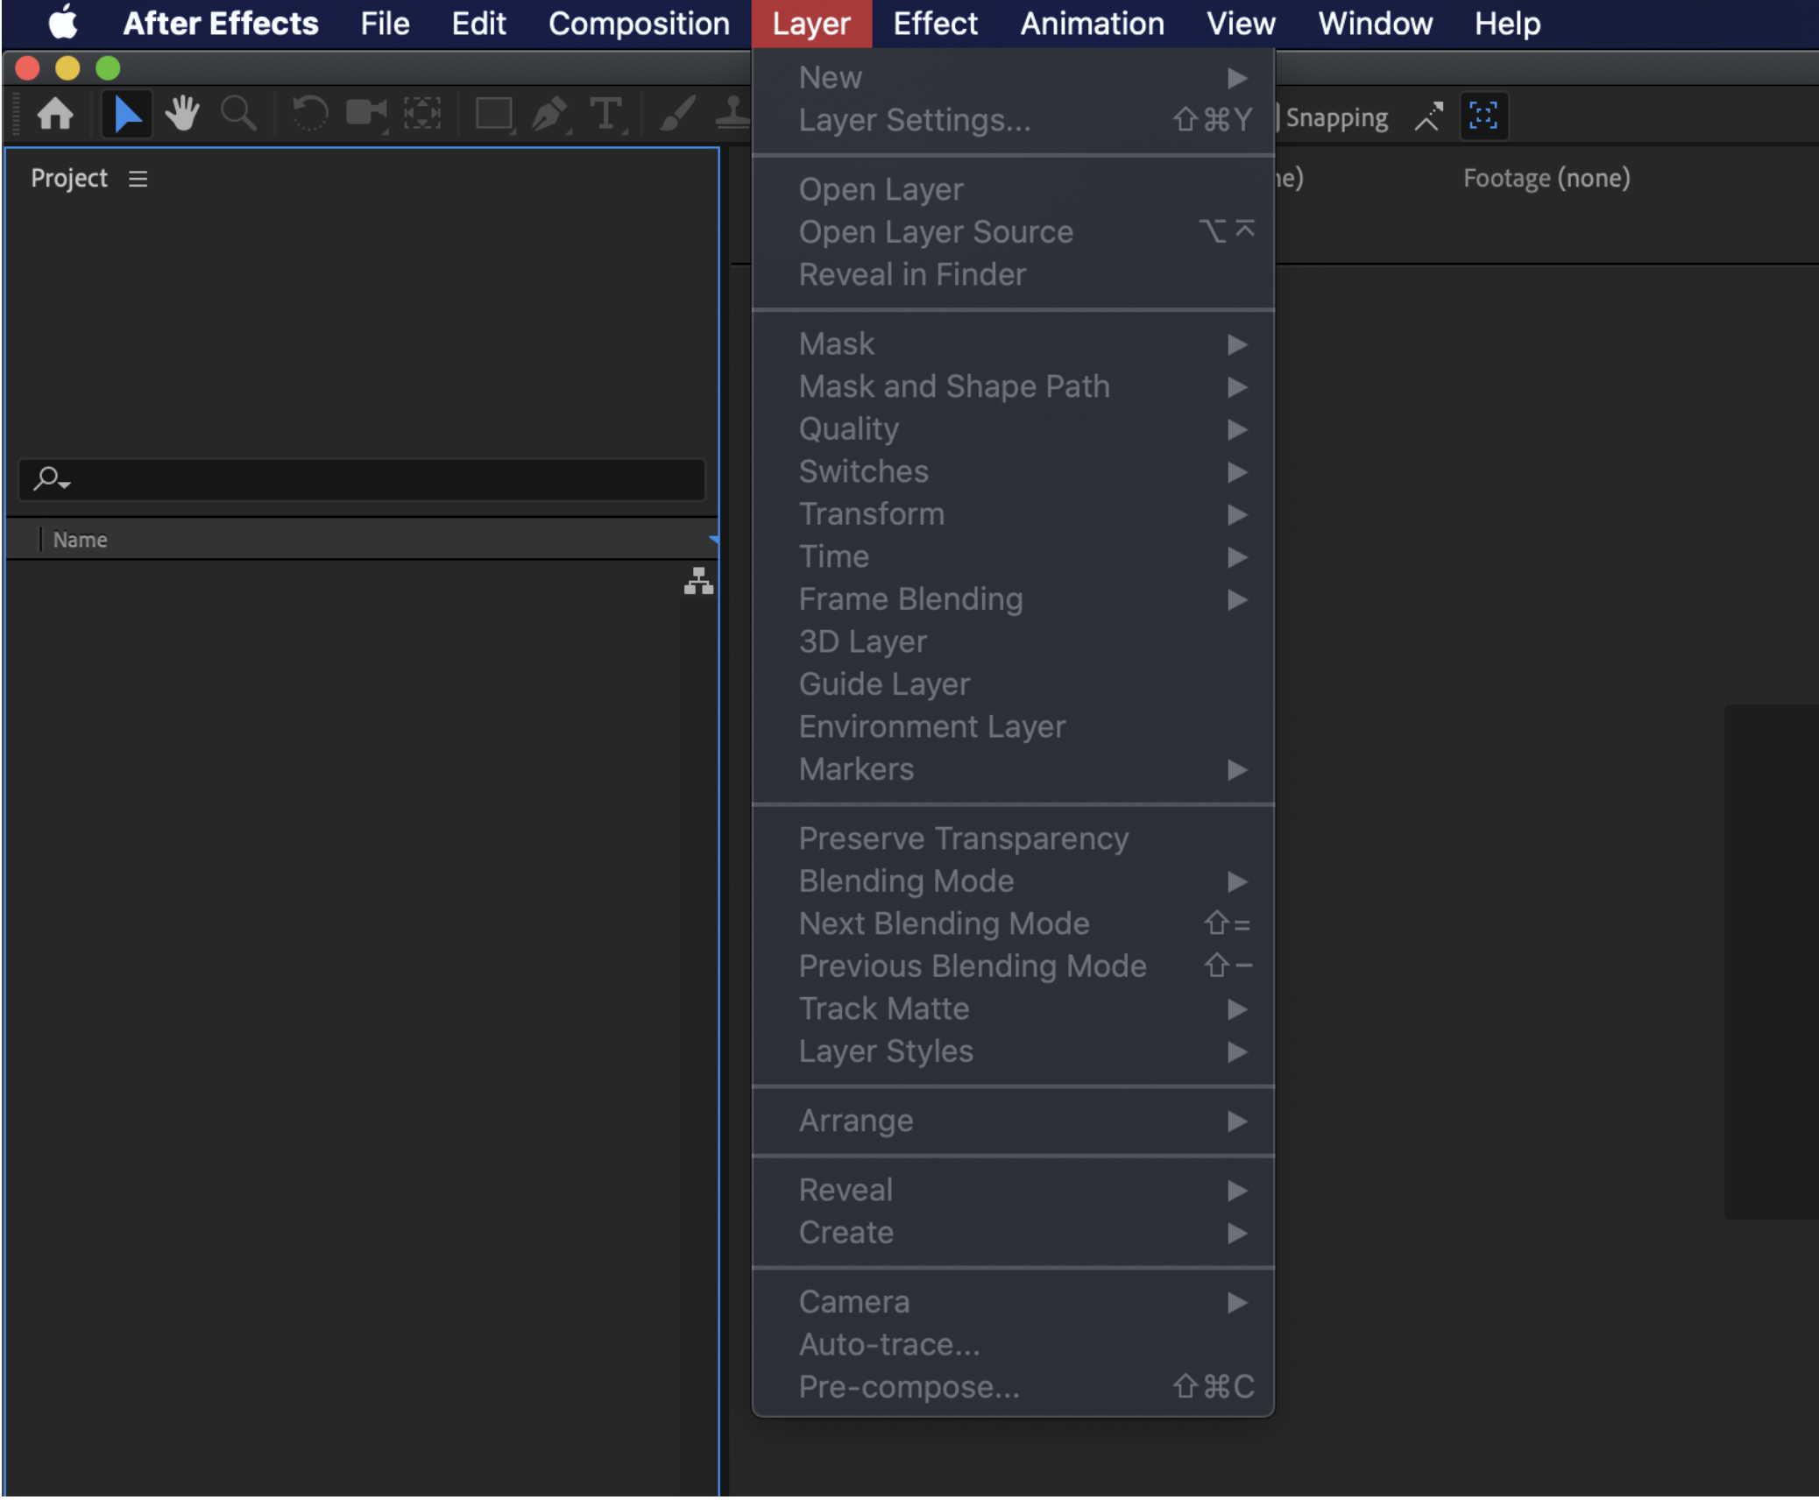Select the Selection arrow tool
1819x1500 pixels.
tap(127, 114)
